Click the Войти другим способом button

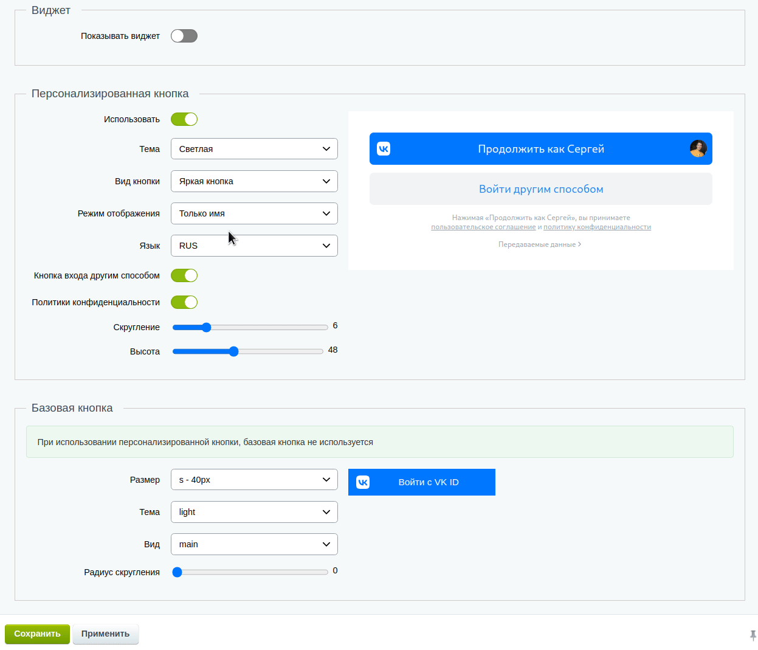pyautogui.click(x=540, y=188)
